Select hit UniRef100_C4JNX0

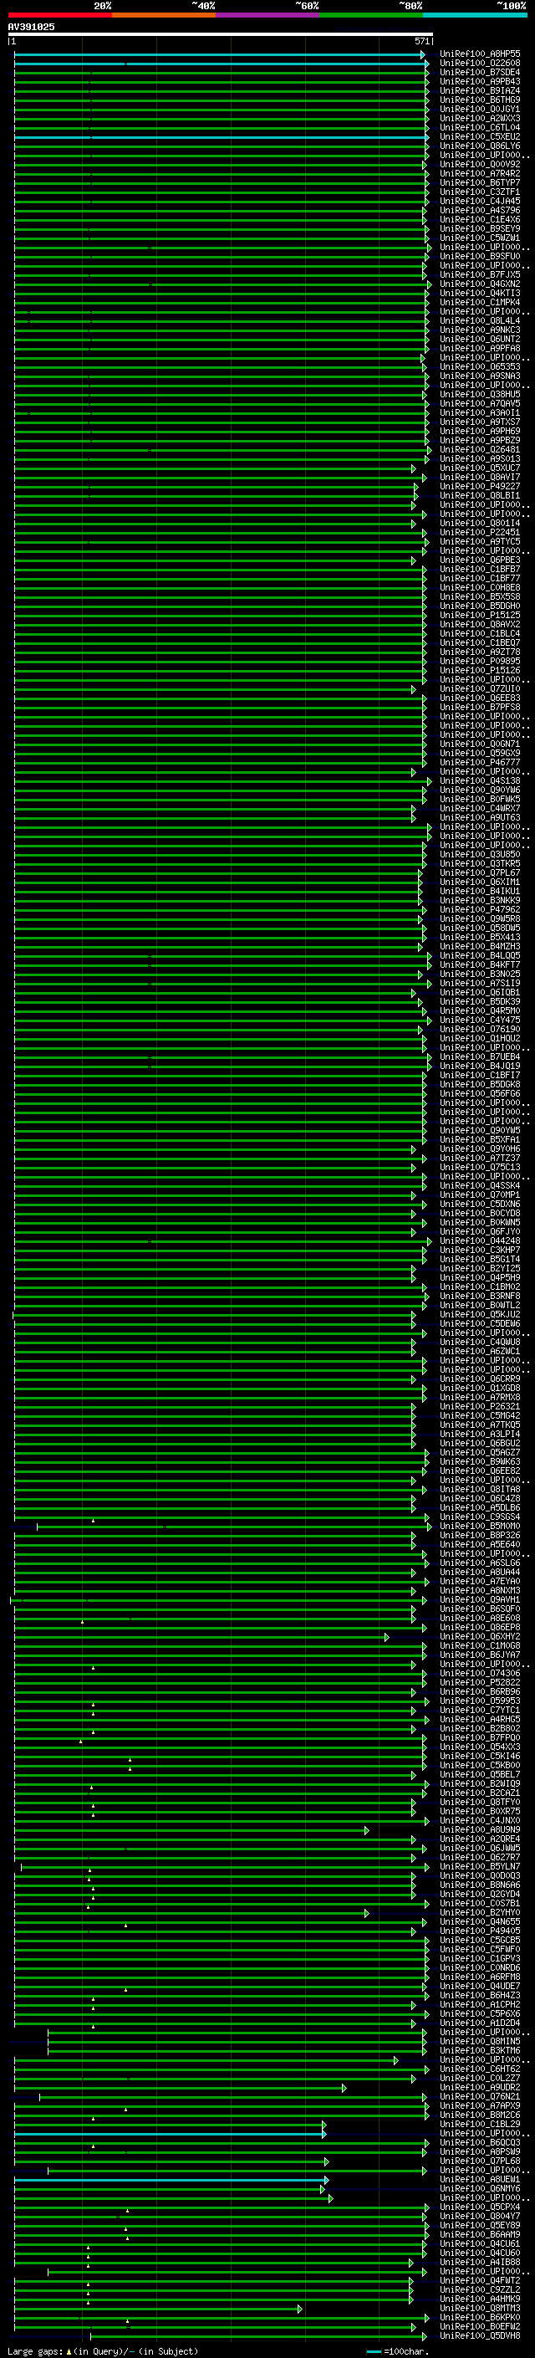(480, 1820)
